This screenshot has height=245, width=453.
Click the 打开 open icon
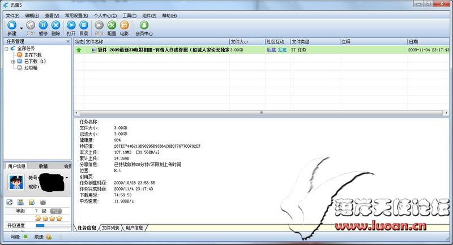click(71, 25)
